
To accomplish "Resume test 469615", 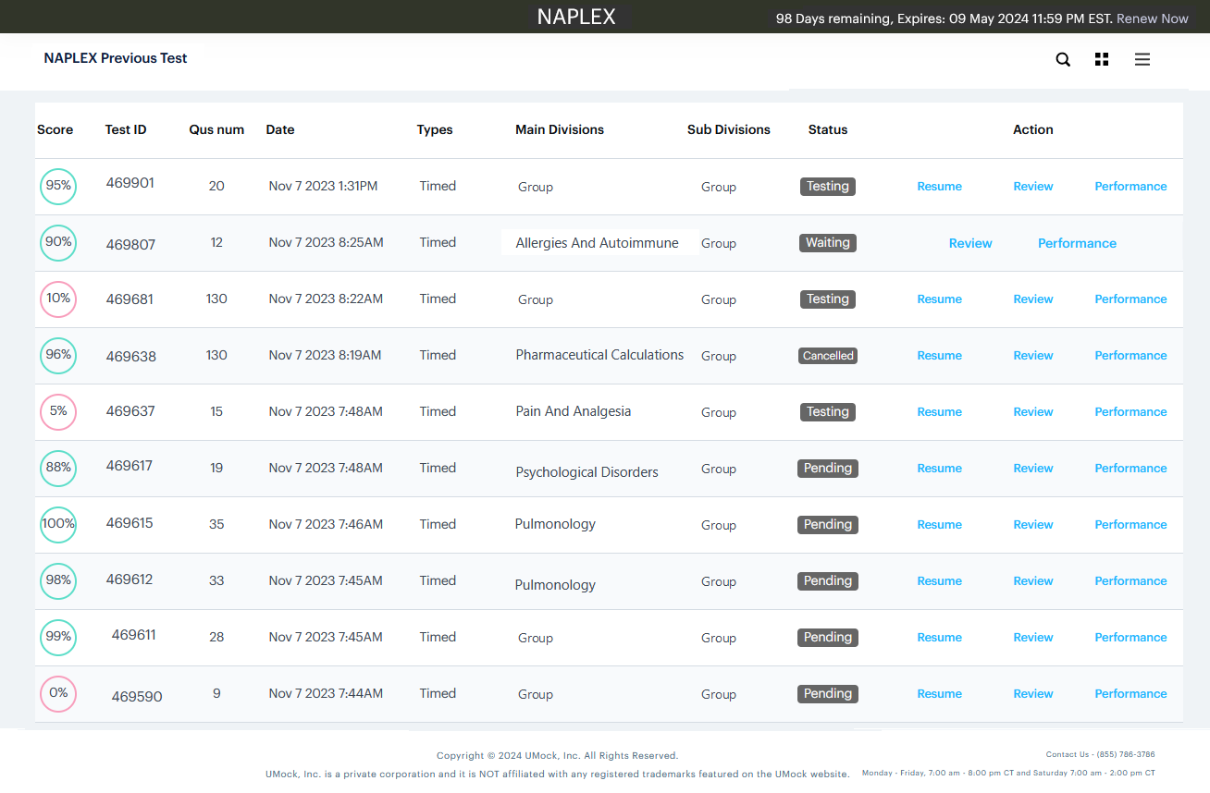I will pos(940,525).
